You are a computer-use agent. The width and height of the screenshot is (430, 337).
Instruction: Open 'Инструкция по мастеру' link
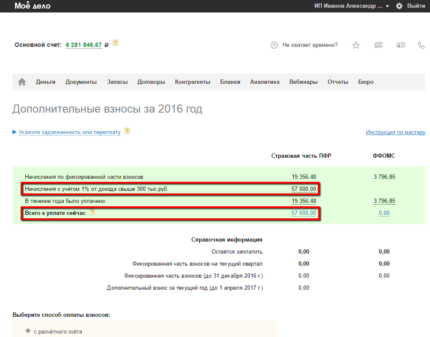[395, 132]
